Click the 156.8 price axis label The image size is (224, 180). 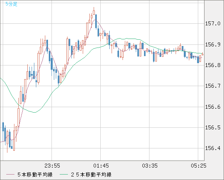click(x=213, y=65)
